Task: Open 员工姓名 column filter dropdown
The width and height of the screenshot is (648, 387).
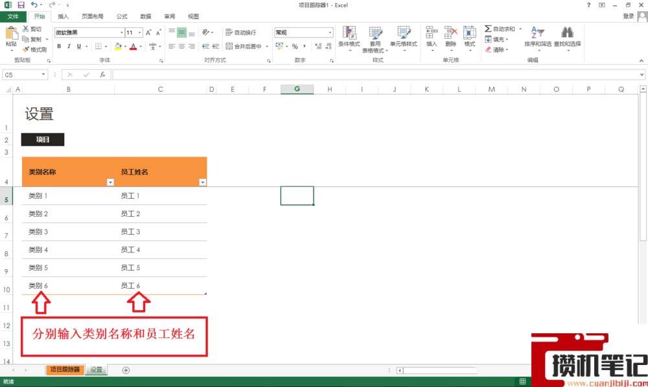Action: pyautogui.click(x=202, y=182)
